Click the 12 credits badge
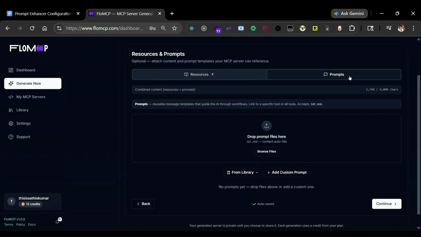 [31, 204]
